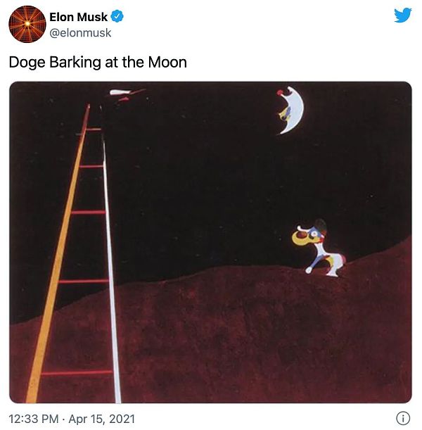Screen dimensions: 422x430
Task: Open Elon Musk's profile avatar
Action: tap(27, 24)
